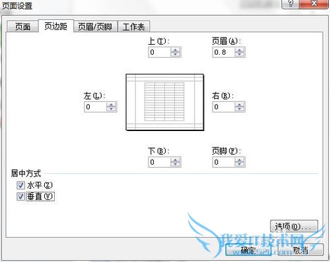The width and height of the screenshot is (330, 262).
Task: Open the 选项(O)... button
Action: 294,226
